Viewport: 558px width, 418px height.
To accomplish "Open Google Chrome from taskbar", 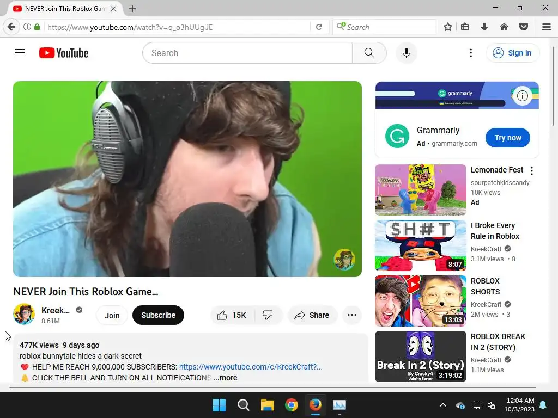I will (x=292, y=405).
